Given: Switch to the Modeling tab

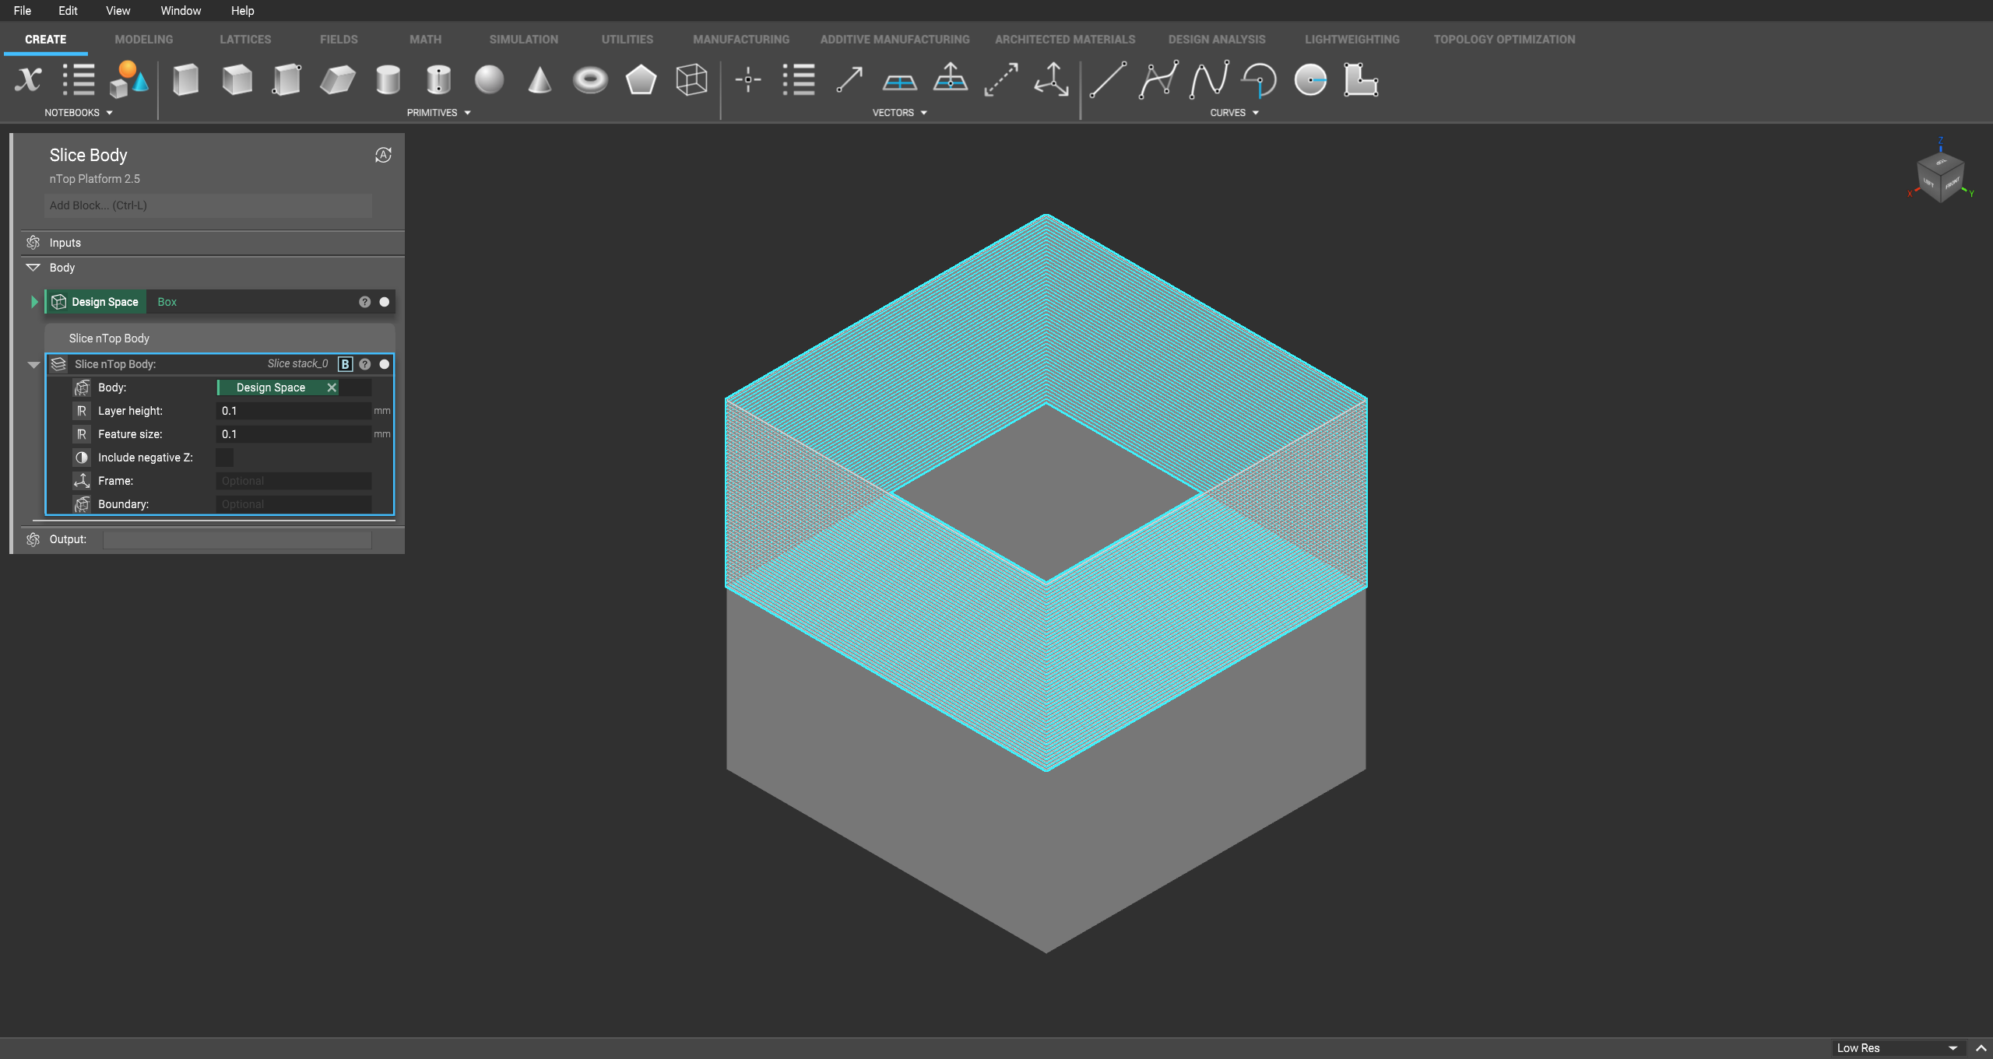Looking at the screenshot, I should click(144, 40).
